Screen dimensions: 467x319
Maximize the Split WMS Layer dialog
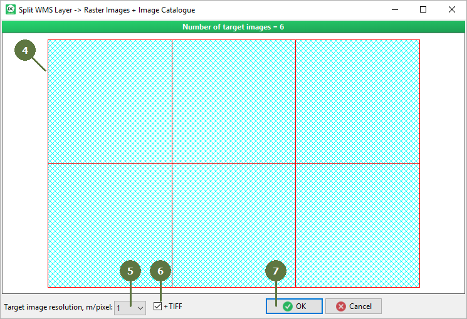pyautogui.click(x=423, y=10)
